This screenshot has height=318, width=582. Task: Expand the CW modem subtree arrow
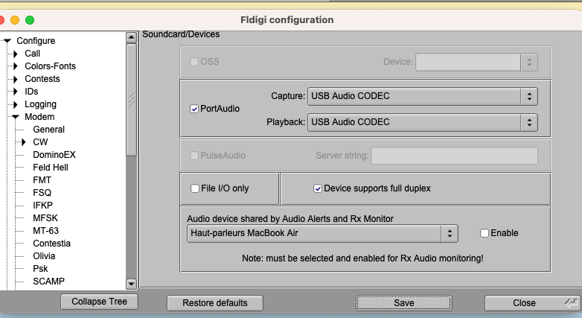click(x=23, y=142)
